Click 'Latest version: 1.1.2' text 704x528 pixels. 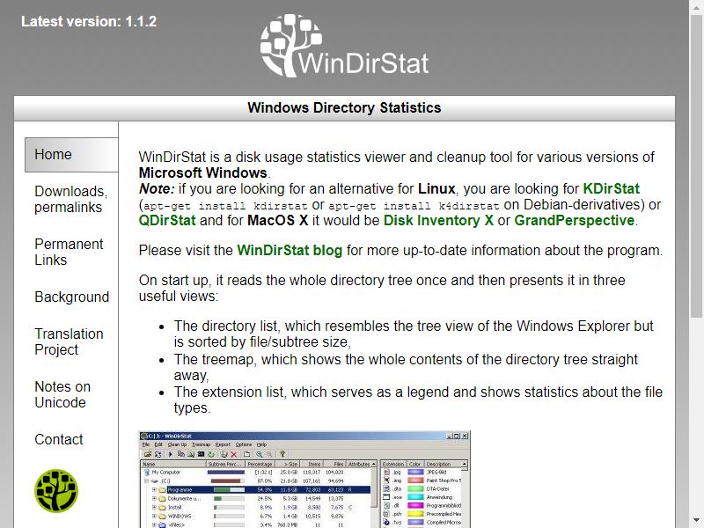coord(89,21)
